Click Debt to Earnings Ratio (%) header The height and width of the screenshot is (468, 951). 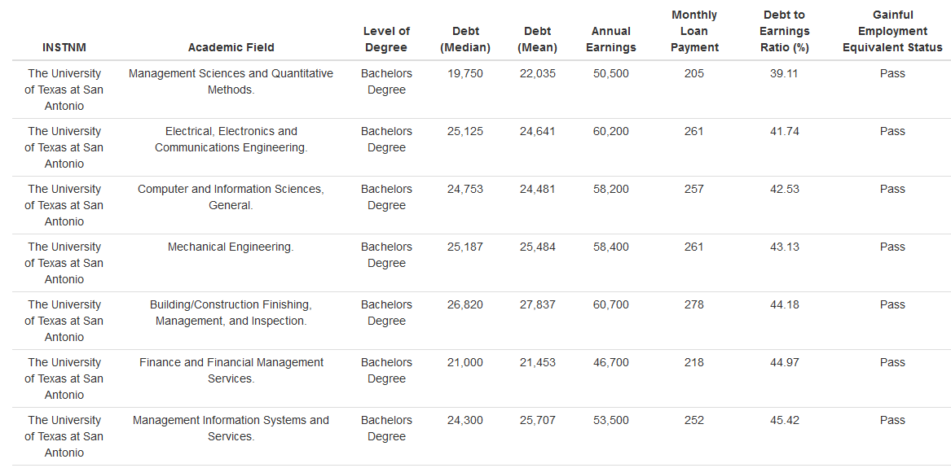pos(784,31)
